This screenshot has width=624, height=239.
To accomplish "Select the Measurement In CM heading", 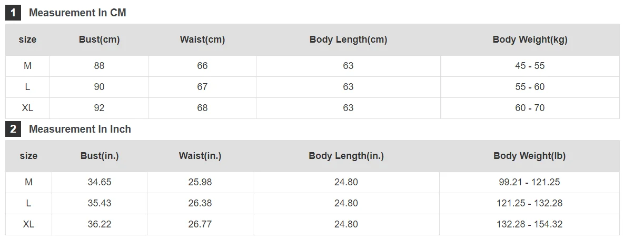I will point(77,13).
